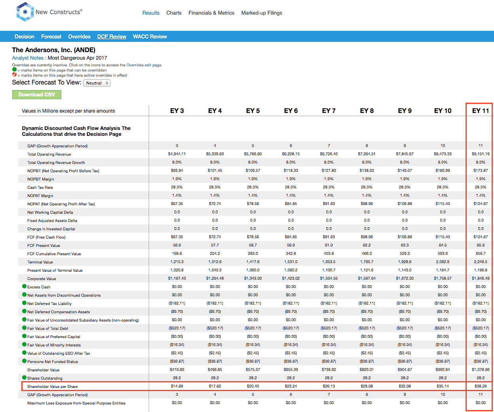The image size is (494, 412).
Task: Select the $14.89 shareholder value per share
Action: click(x=177, y=386)
